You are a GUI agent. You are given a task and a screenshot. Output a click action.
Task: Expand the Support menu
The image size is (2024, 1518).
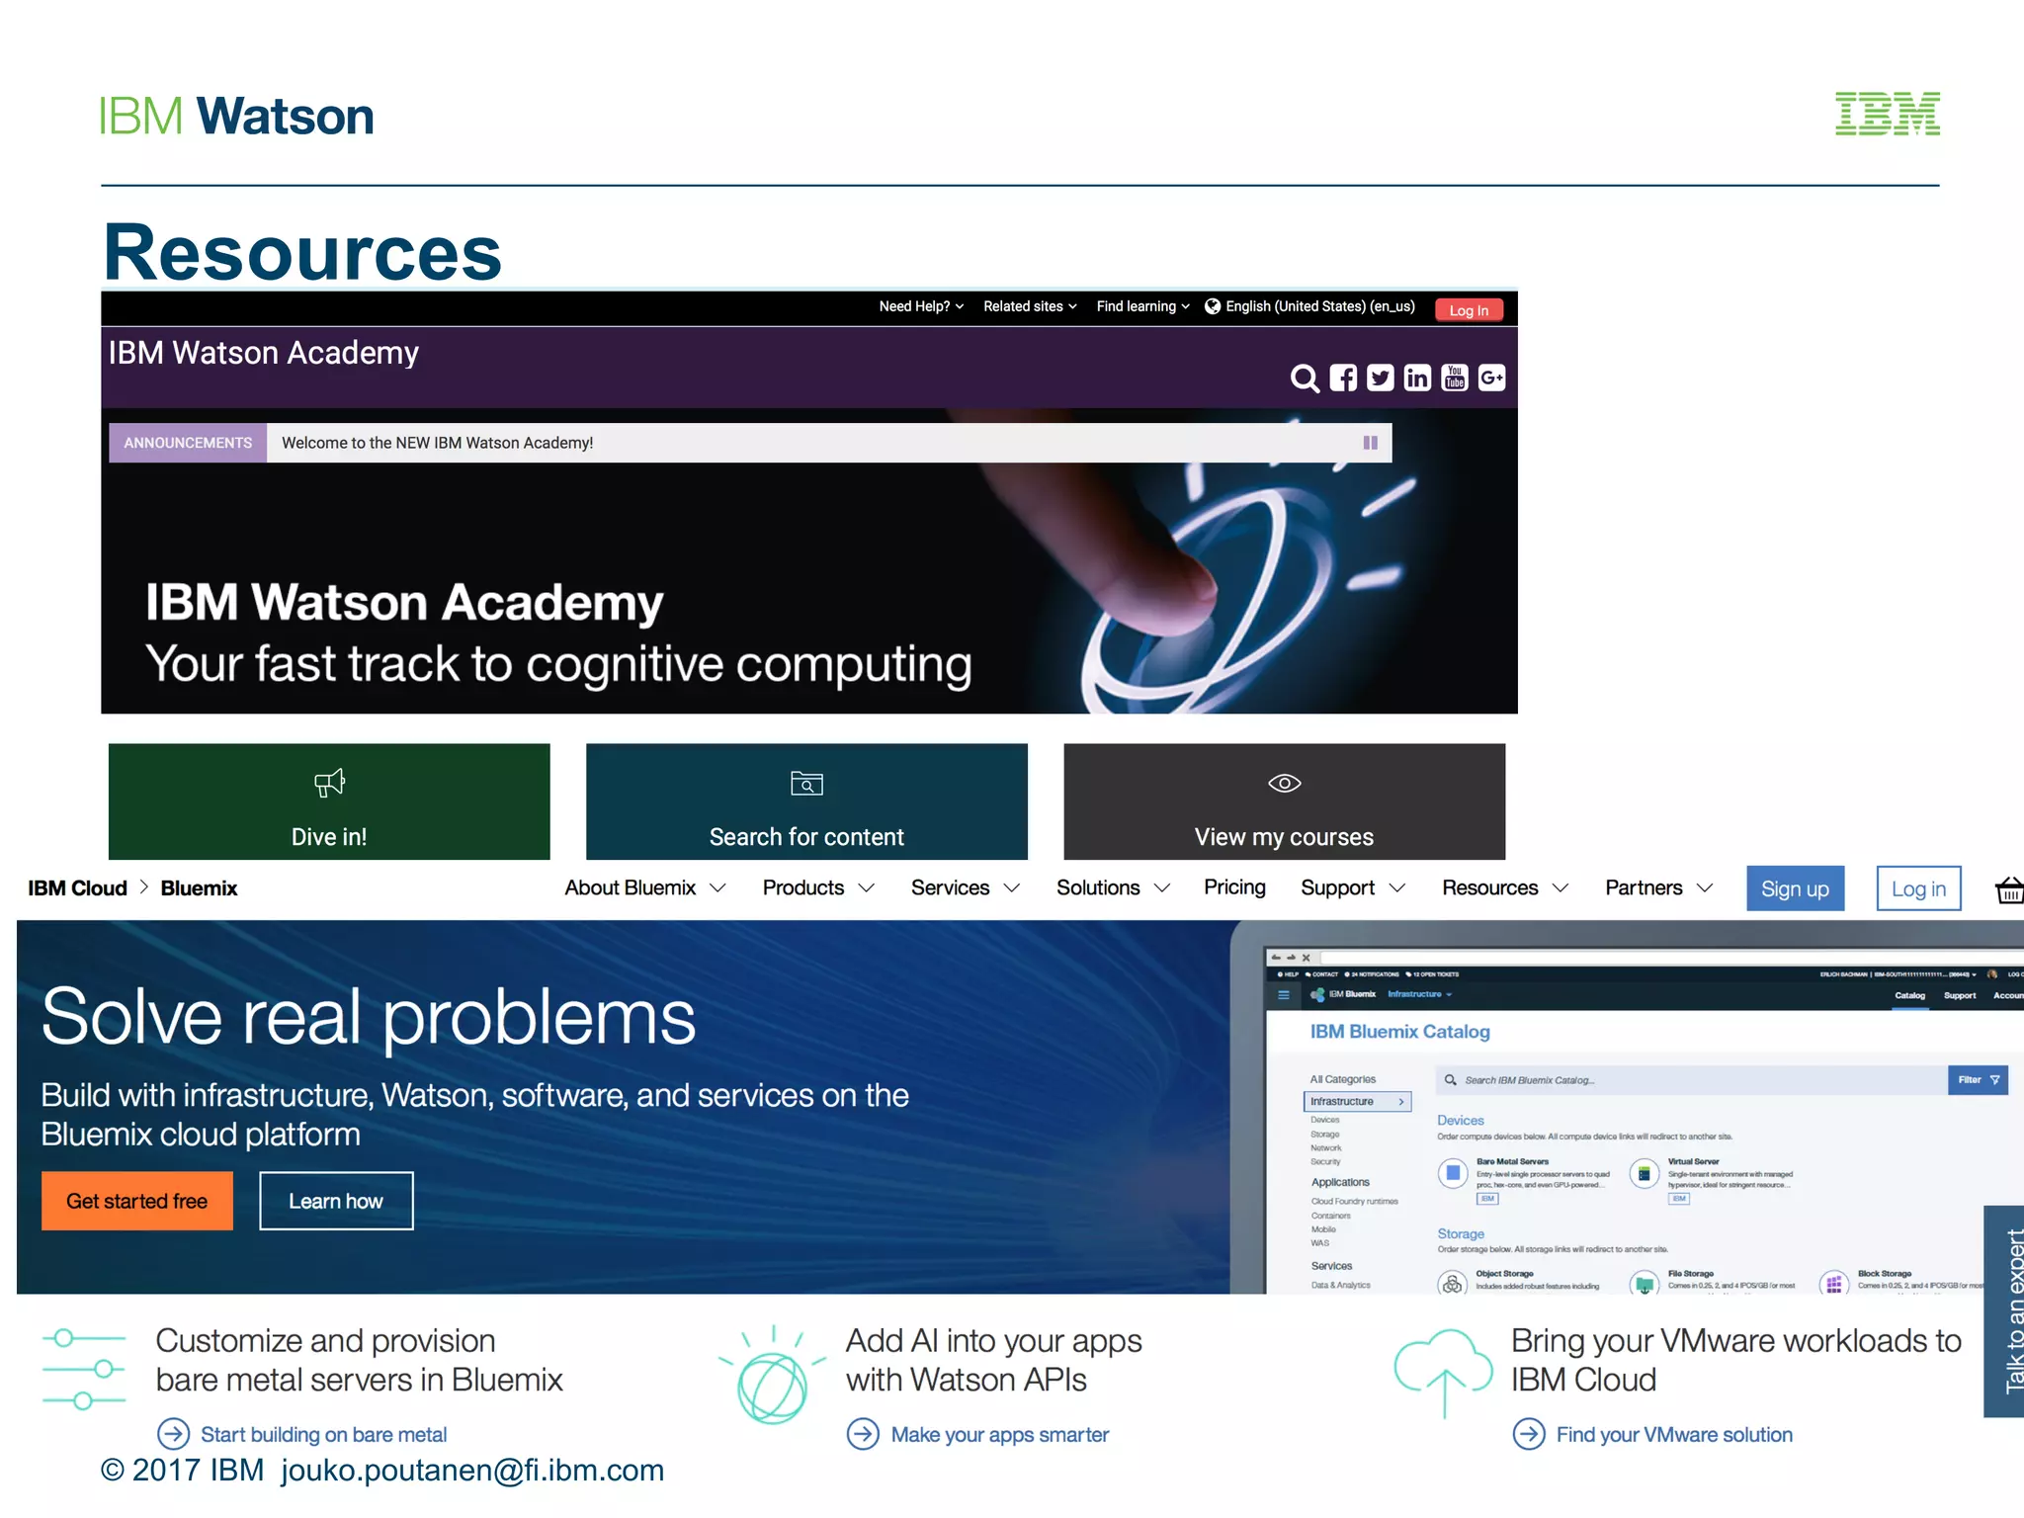pos(1353,887)
